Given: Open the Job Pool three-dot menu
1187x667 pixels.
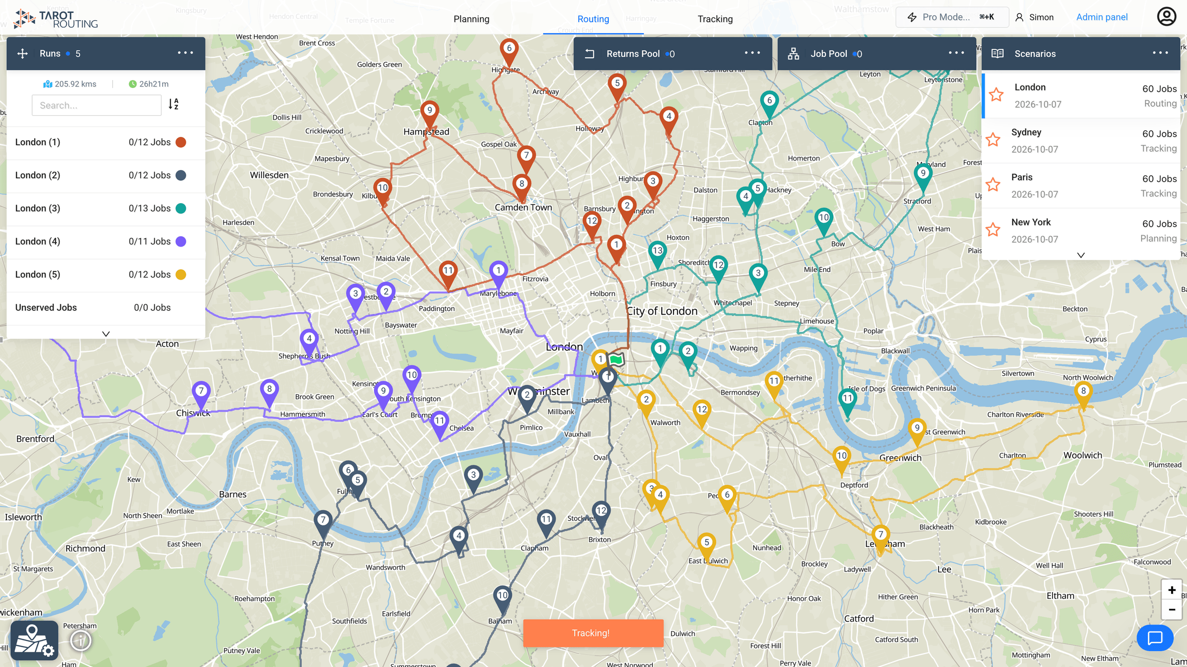Looking at the screenshot, I should point(957,53).
